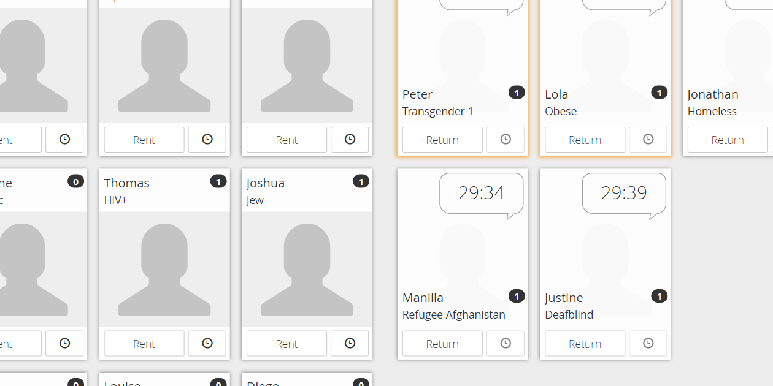
Task: Click the clock icon on Justine's card
Action: pos(648,344)
